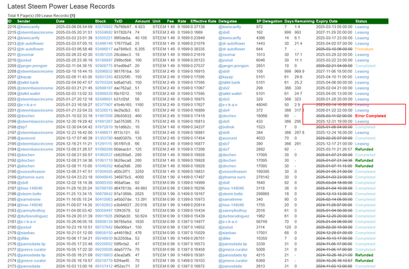Open delegatee @sbi5 link
This screenshot has height=269, width=409.
tap(224, 122)
